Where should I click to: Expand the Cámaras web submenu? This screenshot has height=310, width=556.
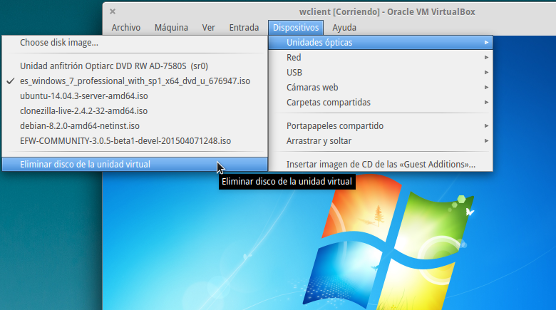point(381,87)
